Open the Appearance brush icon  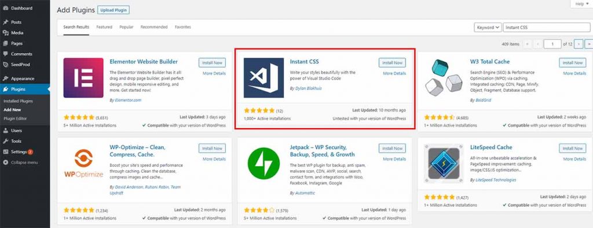pyautogui.click(x=5, y=79)
